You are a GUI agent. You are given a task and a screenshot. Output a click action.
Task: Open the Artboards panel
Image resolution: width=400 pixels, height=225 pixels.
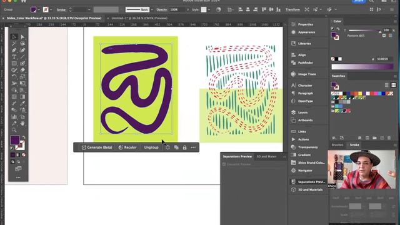pyautogui.click(x=305, y=120)
